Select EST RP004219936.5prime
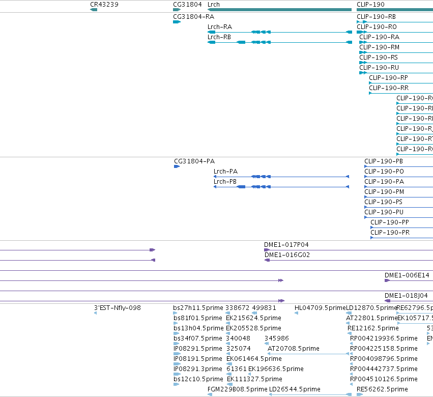 384,338
